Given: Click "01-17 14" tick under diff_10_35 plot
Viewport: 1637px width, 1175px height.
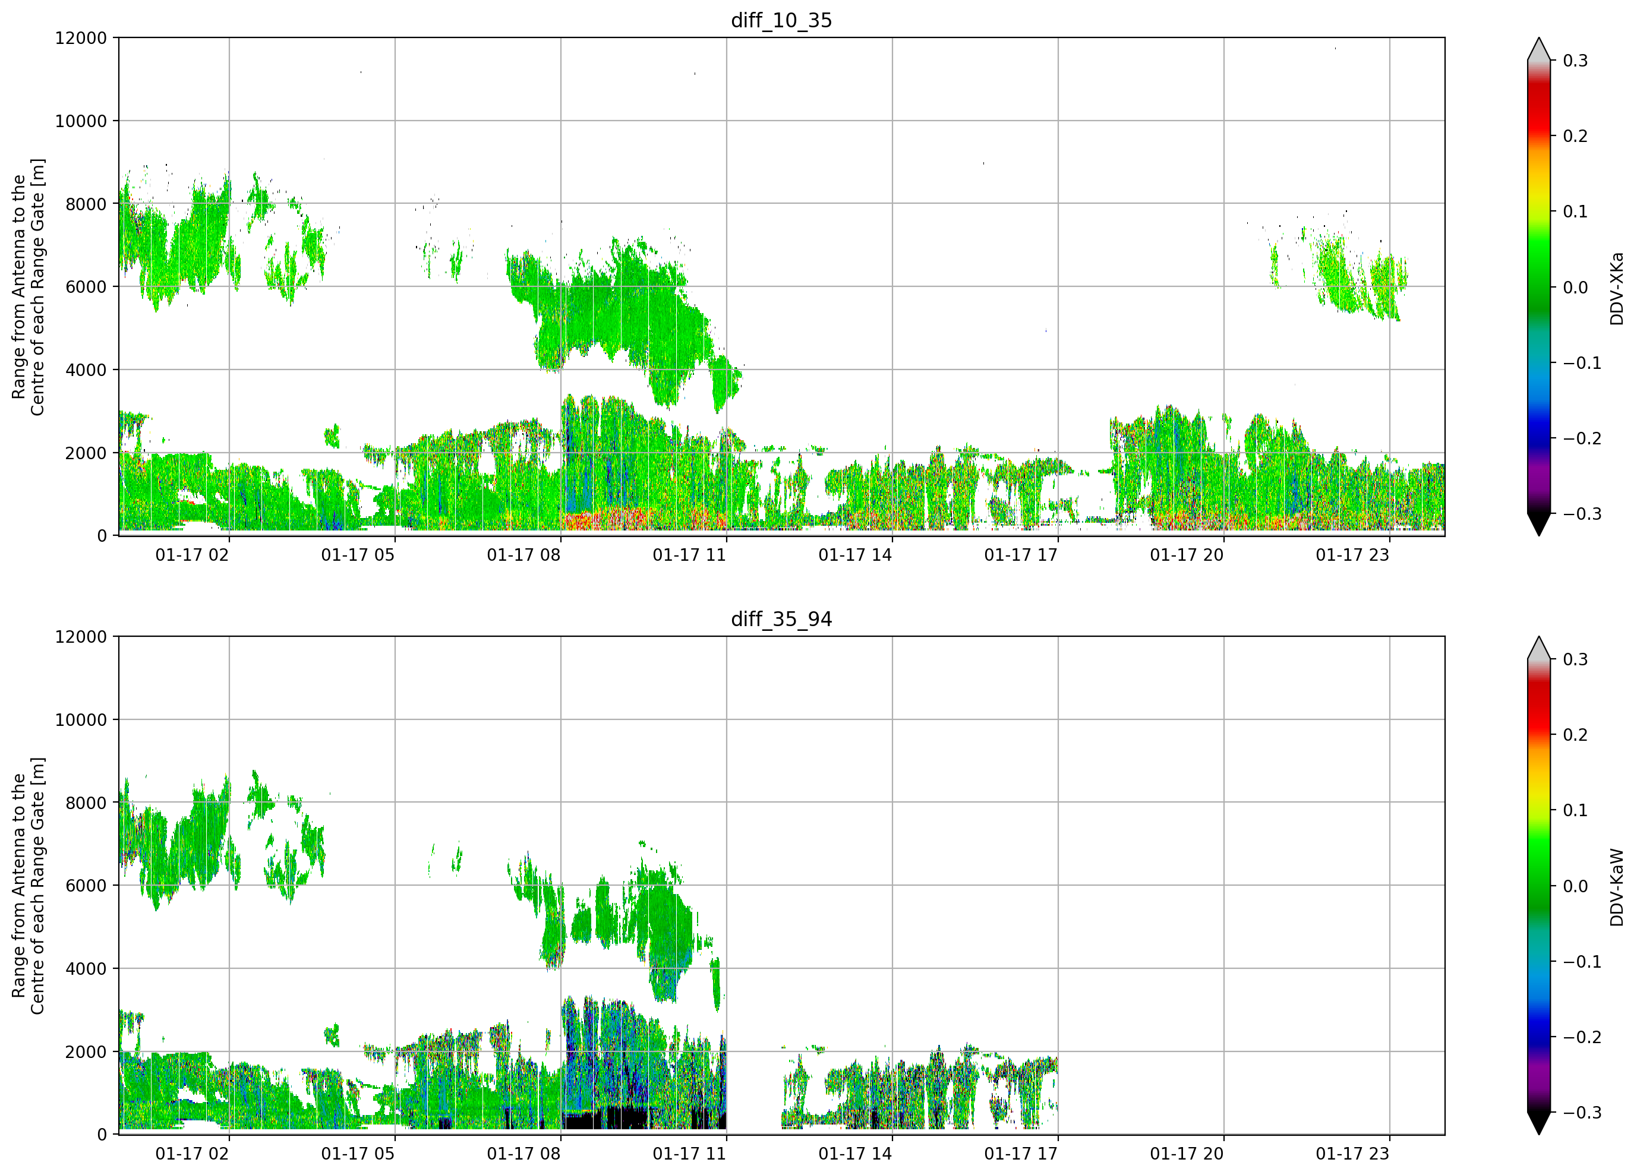Looking at the screenshot, I should pos(855,555).
